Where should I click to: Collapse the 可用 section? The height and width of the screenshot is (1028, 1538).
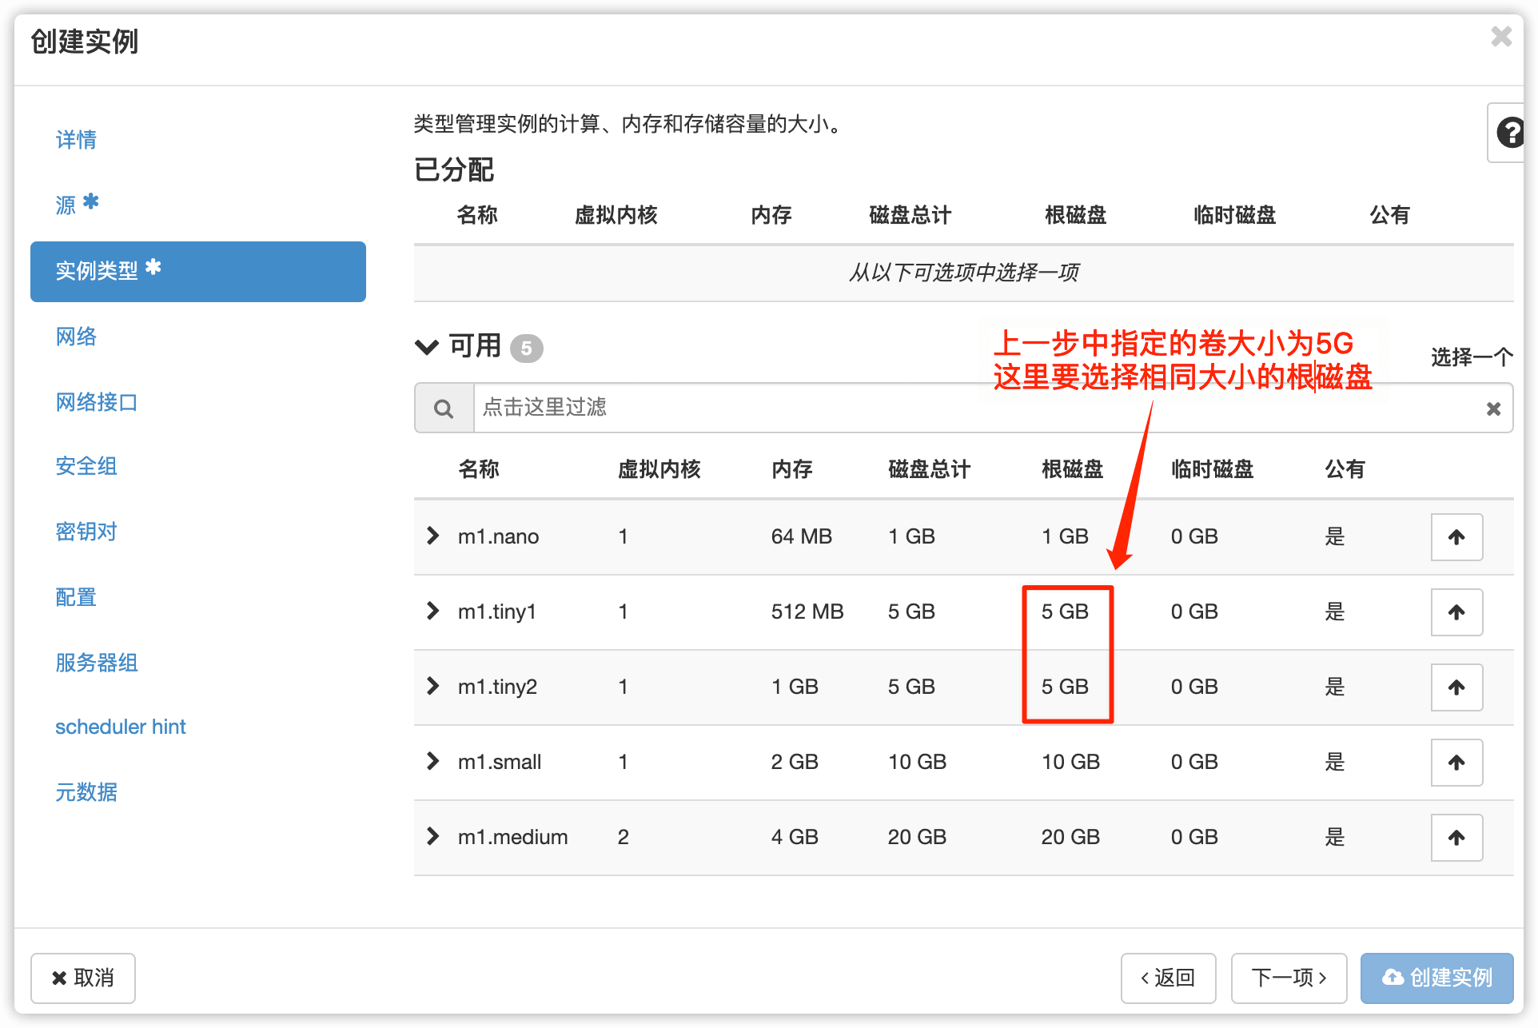pyautogui.click(x=427, y=347)
